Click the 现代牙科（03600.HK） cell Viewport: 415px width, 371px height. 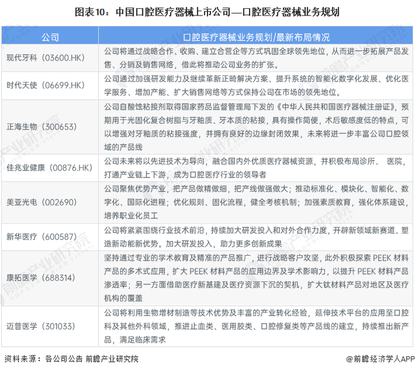50,58
